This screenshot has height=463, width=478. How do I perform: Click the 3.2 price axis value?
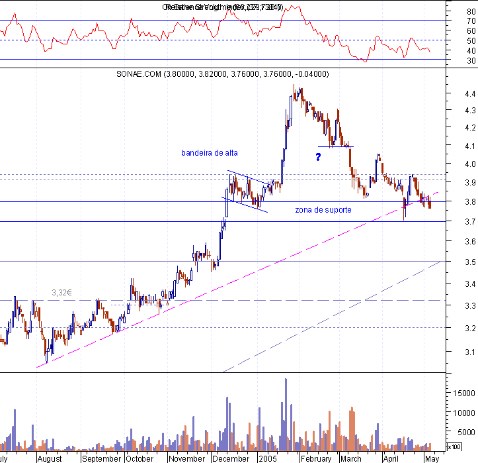(470, 329)
